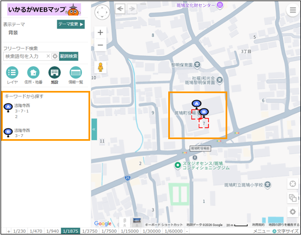Go back to previous map view arrow
301x235 pixels.
[120, 9]
